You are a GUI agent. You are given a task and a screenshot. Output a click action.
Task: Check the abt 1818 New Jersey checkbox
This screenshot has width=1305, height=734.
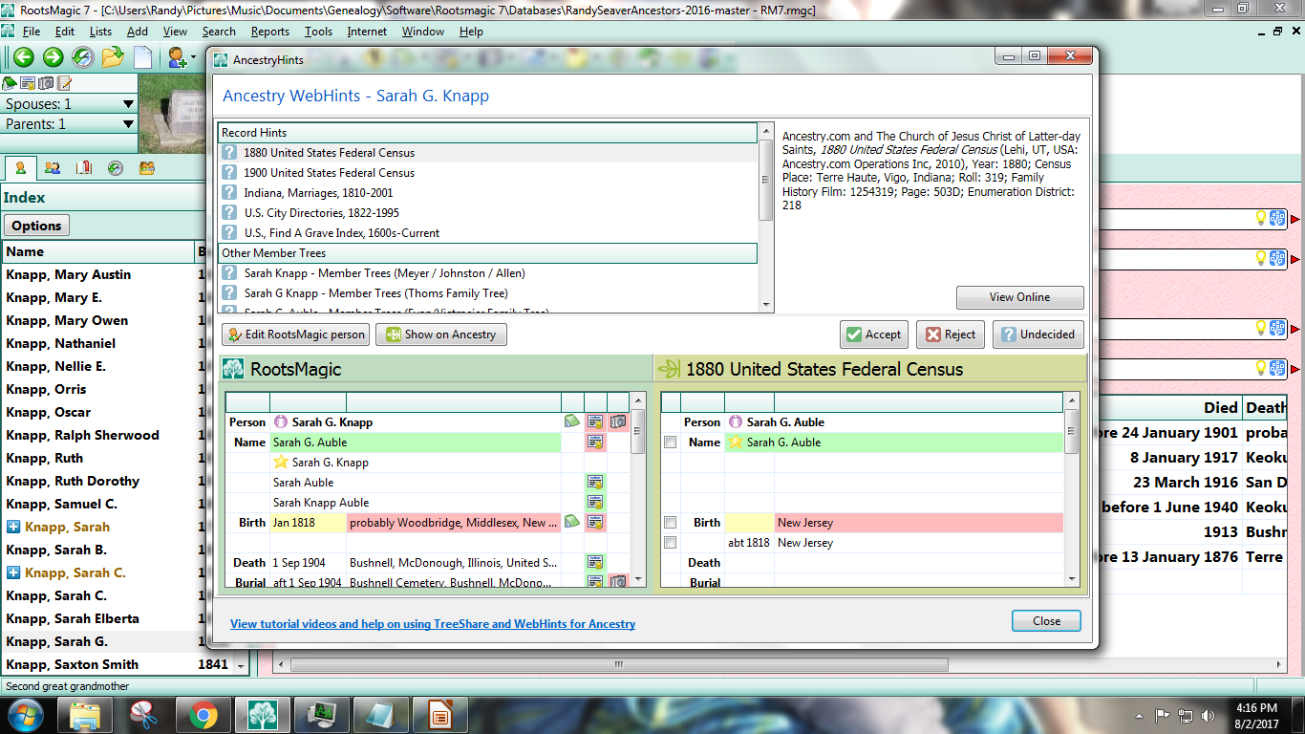click(671, 543)
